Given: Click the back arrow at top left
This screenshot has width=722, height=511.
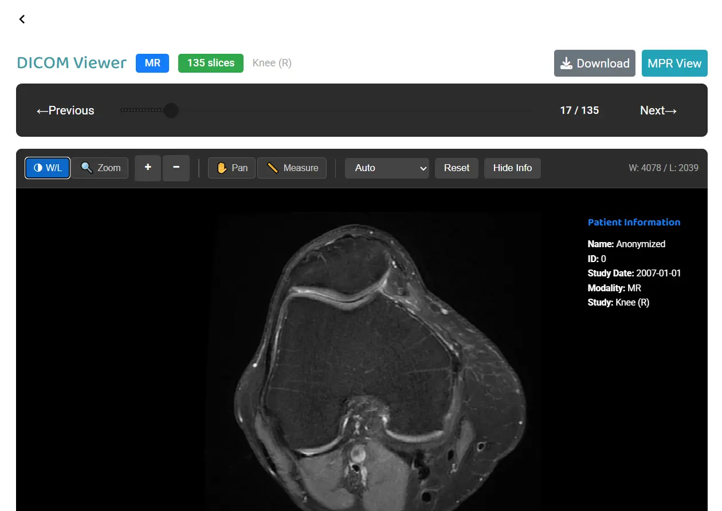Looking at the screenshot, I should [x=22, y=19].
